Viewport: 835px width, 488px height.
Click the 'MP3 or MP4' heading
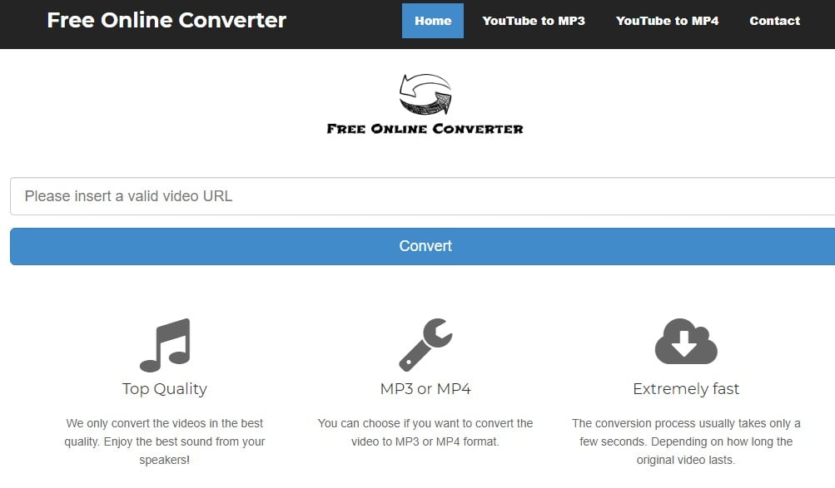425,388
